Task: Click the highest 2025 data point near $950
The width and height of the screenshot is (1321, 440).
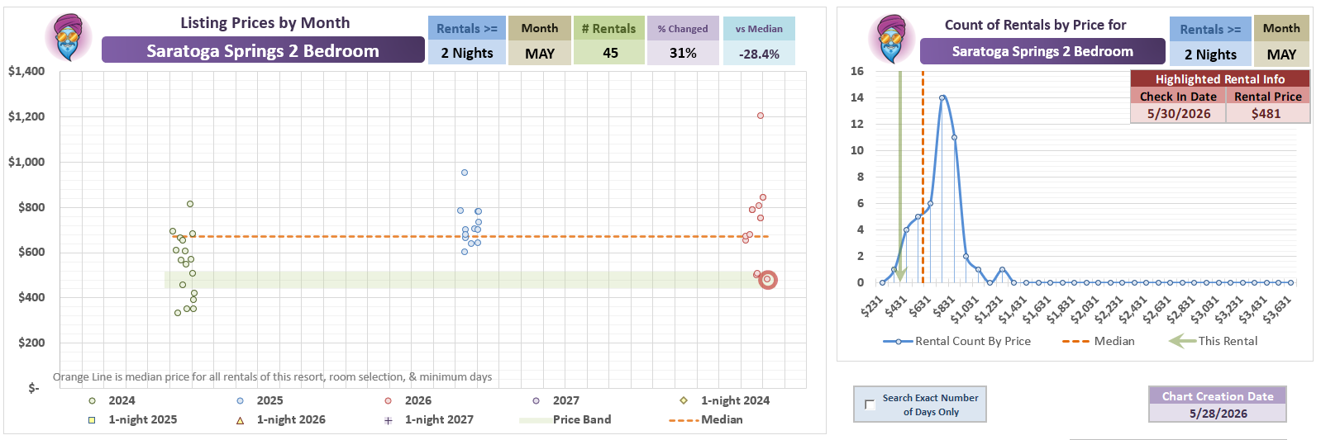Action: [x=465, y=173]
